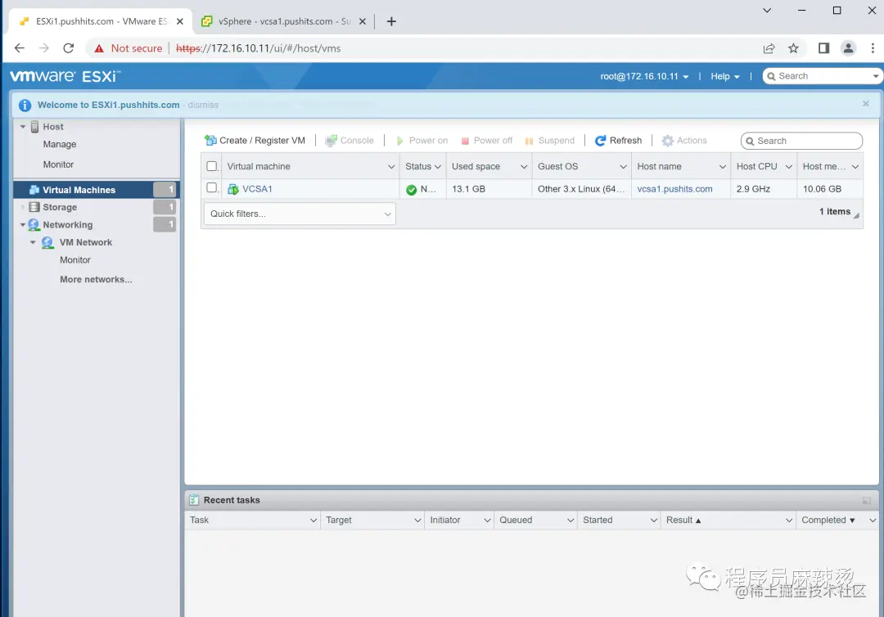The image size is (884, 617).
Task: Open the Help dropdown menu
Action: [x=725, y=76]
